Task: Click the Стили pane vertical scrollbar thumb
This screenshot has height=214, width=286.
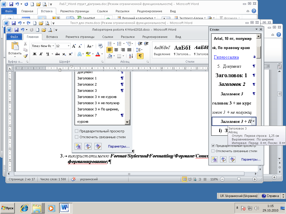Action: 258,52
